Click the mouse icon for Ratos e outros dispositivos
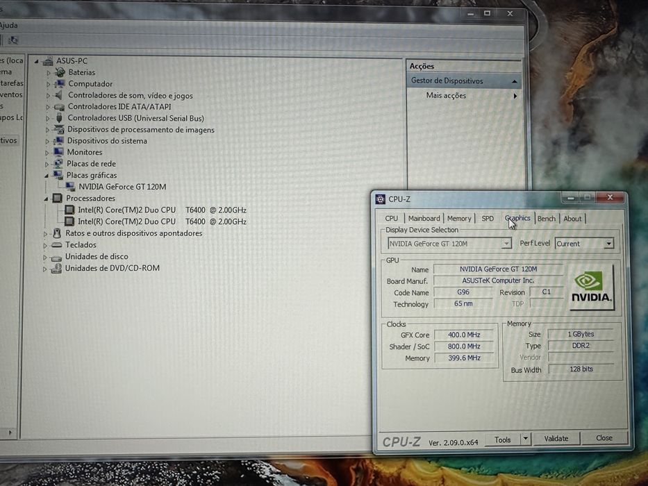Viewport: 648px width, 486px height. click(57, 233)
